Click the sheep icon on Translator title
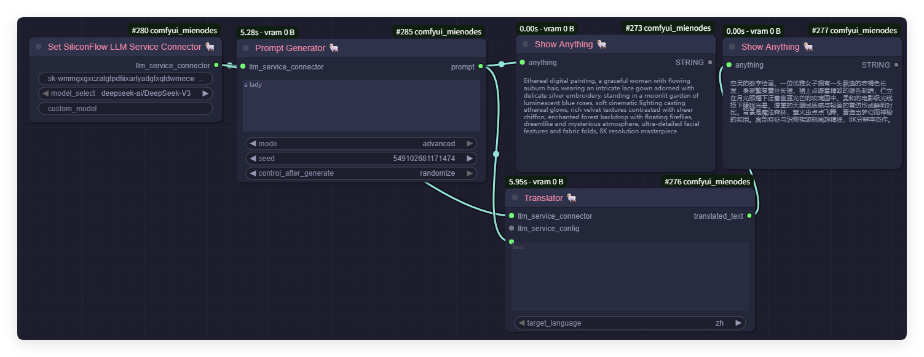 tap(571, 198)
